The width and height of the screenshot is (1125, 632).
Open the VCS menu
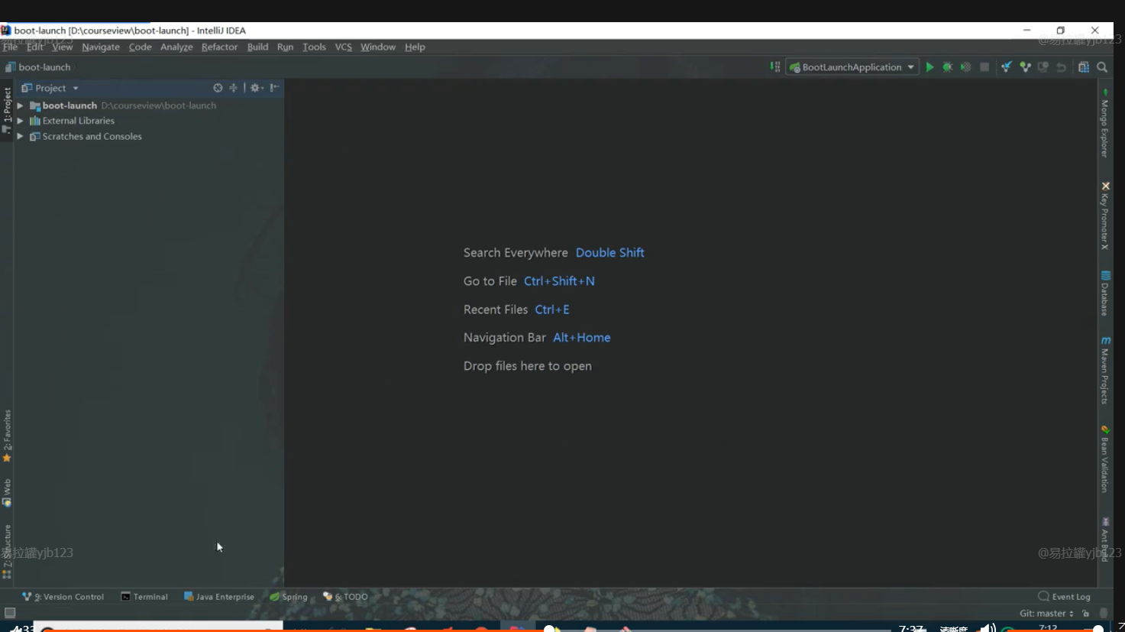pyautogui.click(x=344, y=47)
